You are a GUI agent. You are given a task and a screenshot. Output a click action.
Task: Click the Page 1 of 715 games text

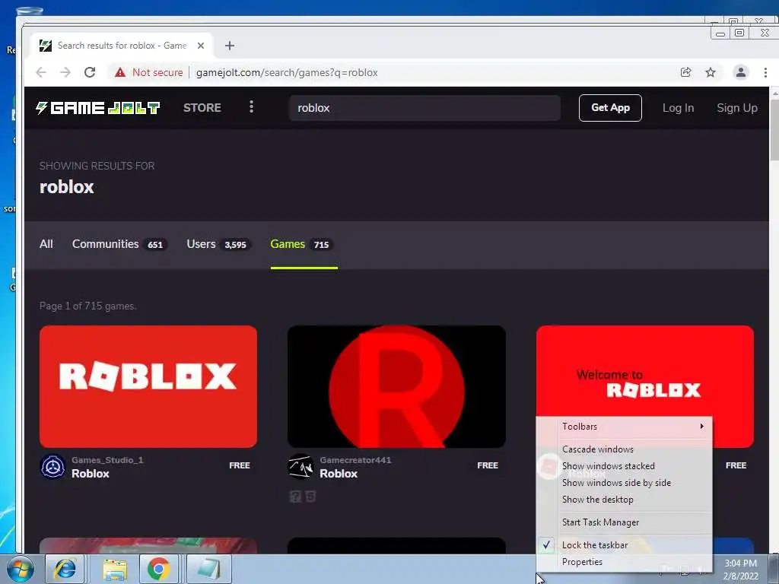tap(88, 306)
